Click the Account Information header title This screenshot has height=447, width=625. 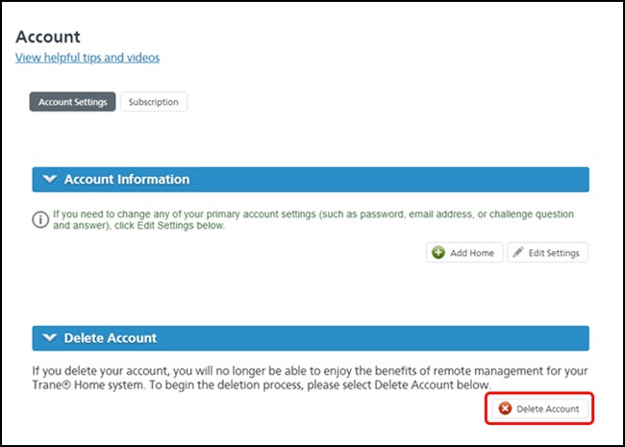126,180
